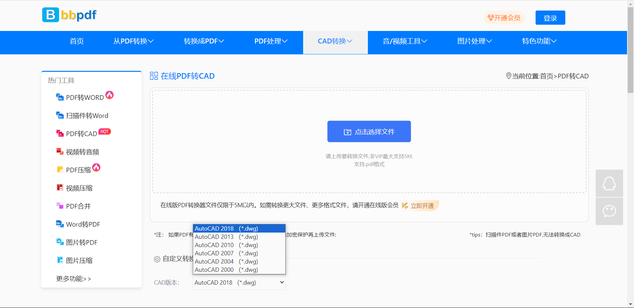
Task: Click the diamond icon in 开通会员
Action: coord(491,18)
